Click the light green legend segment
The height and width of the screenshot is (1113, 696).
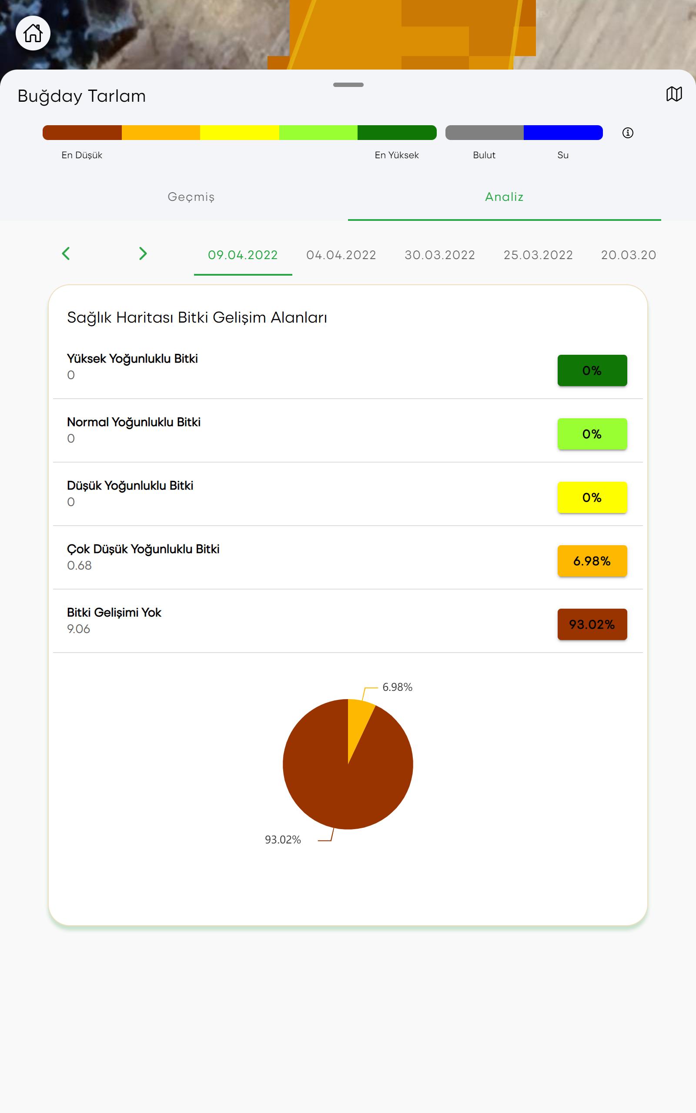click(x=318, y=133)
